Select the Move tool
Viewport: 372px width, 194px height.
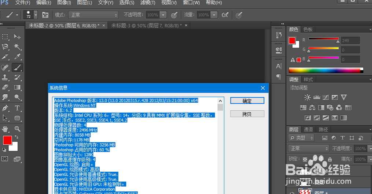pyautogui.click(x=17, y=37)
